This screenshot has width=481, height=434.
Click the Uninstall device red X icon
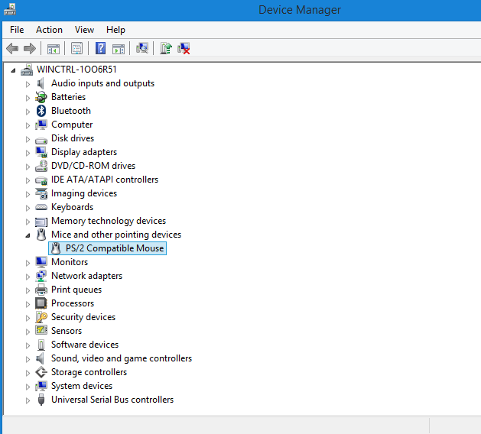[x=184, y=48]
